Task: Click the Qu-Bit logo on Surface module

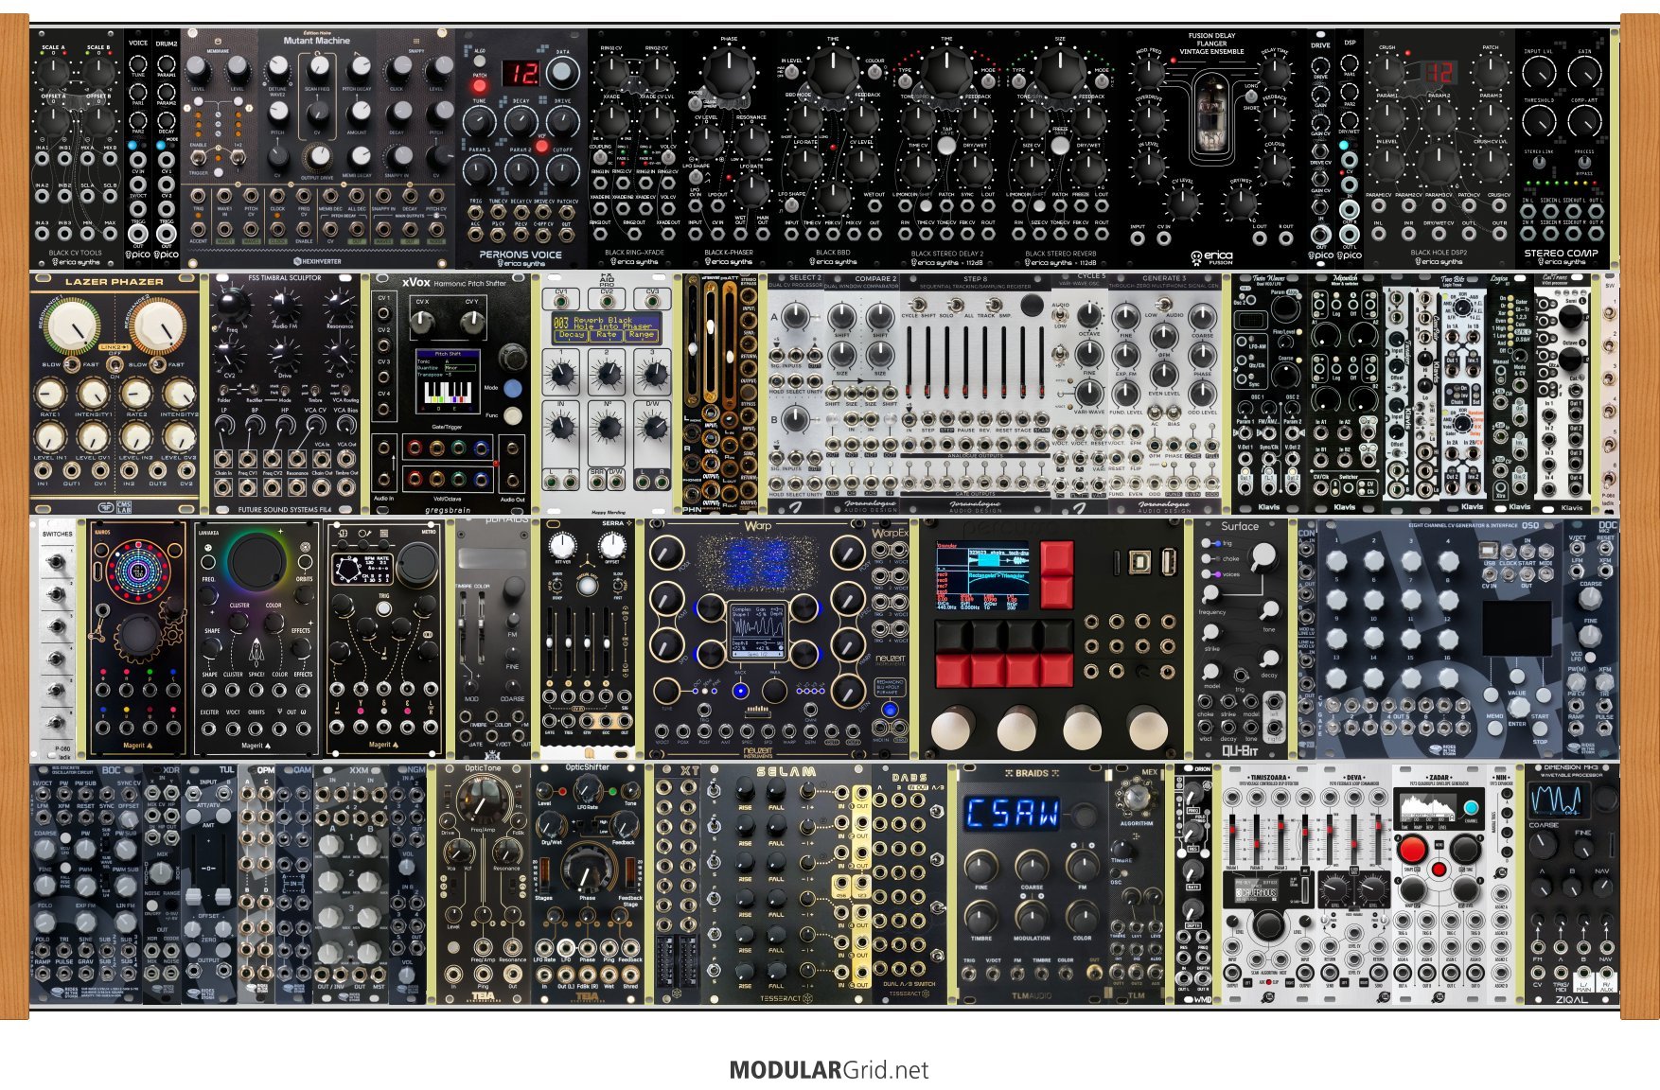Action: (x=1240, y=750)
